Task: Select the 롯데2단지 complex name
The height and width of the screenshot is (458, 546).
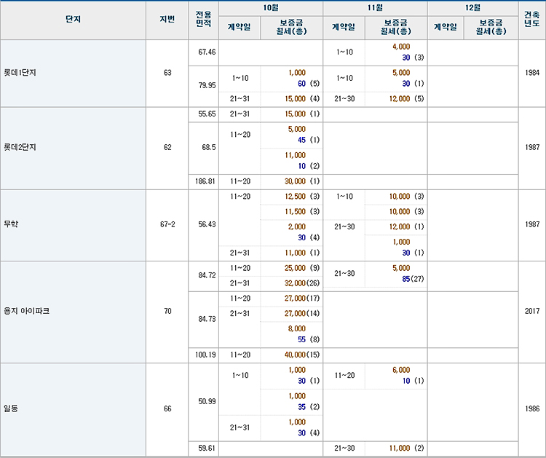Action: point(20,147)
